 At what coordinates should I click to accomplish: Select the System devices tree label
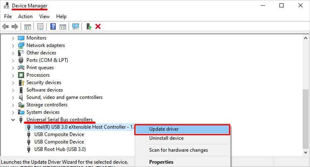43,112
